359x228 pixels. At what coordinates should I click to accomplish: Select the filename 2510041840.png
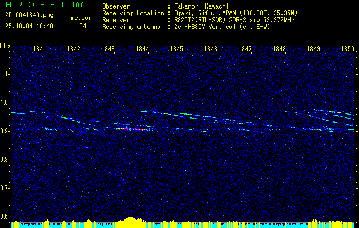pyautogui.click(x=29, y=15)
